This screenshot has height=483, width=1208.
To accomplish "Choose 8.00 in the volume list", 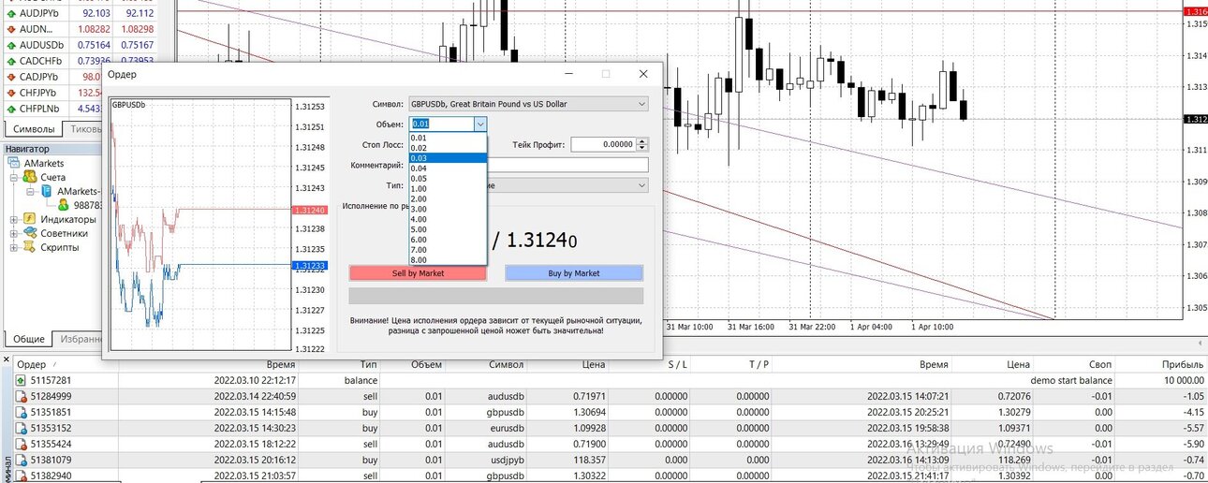I will [x=448, y=259].
